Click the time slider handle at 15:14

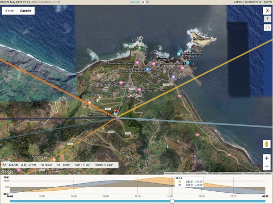coord(172,201)
